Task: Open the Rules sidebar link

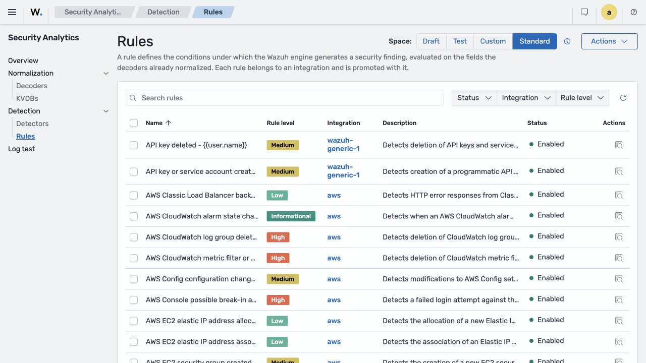Action: tap(26, 136)
